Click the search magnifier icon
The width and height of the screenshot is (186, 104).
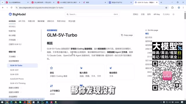click(x=67, y=14)
